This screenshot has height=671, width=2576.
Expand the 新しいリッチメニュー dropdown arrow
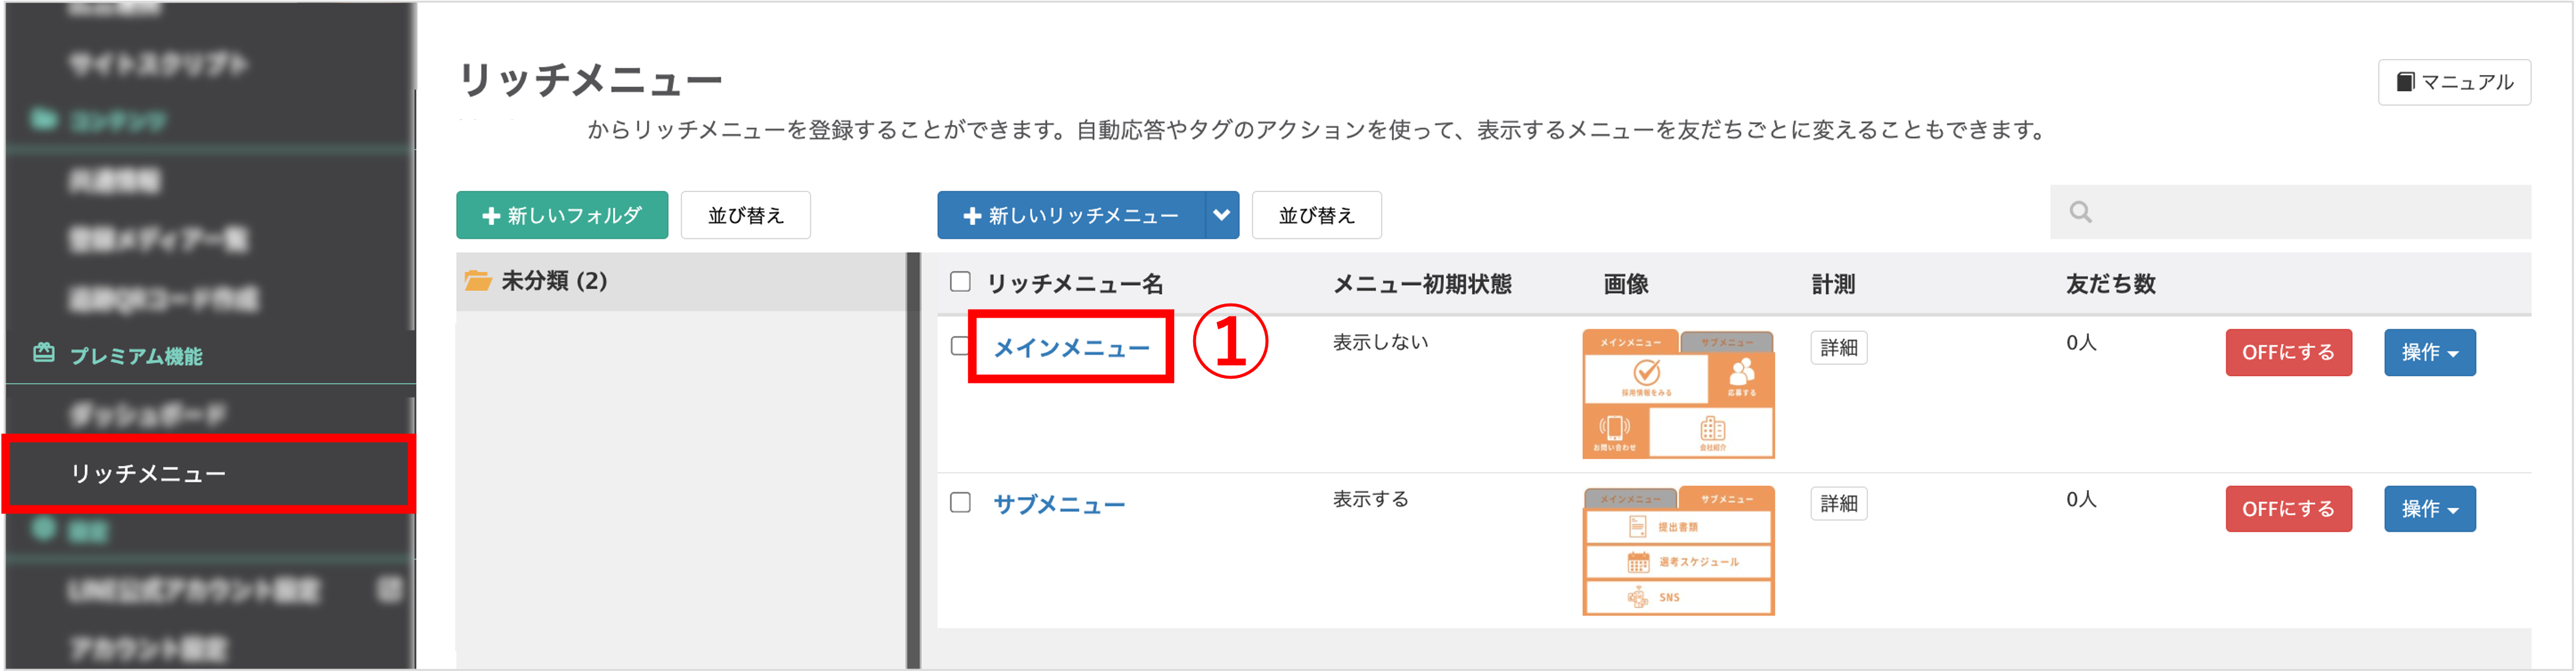point(1222,215)
